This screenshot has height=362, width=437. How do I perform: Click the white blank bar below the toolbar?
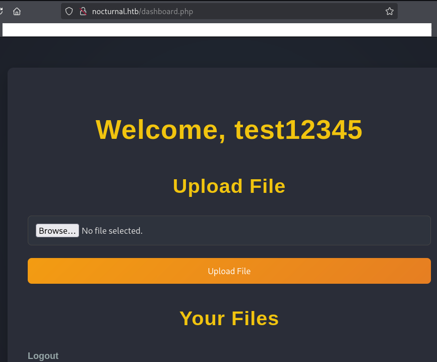pos(217,30)
